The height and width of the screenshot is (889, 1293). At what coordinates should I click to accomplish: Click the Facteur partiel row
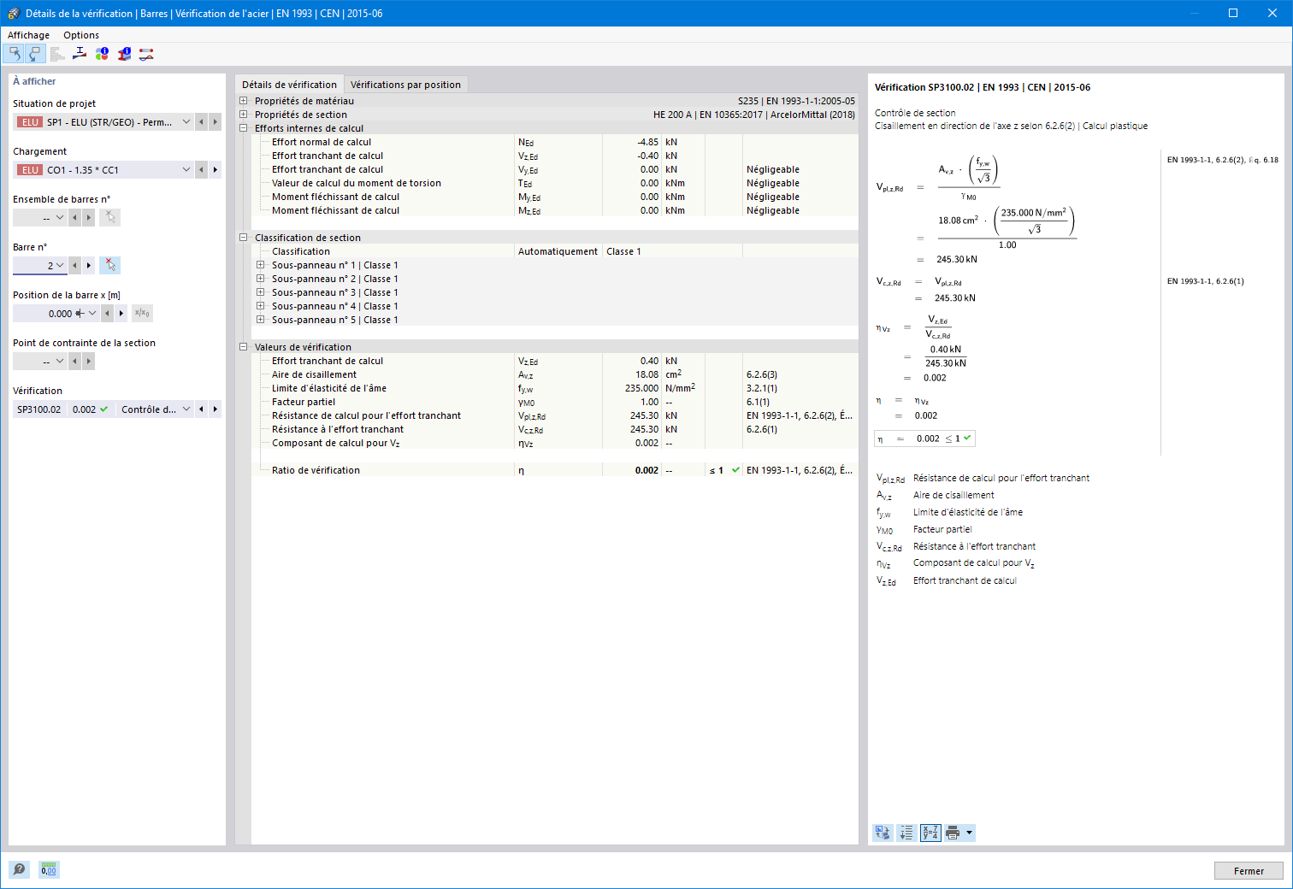pos(555,402)
